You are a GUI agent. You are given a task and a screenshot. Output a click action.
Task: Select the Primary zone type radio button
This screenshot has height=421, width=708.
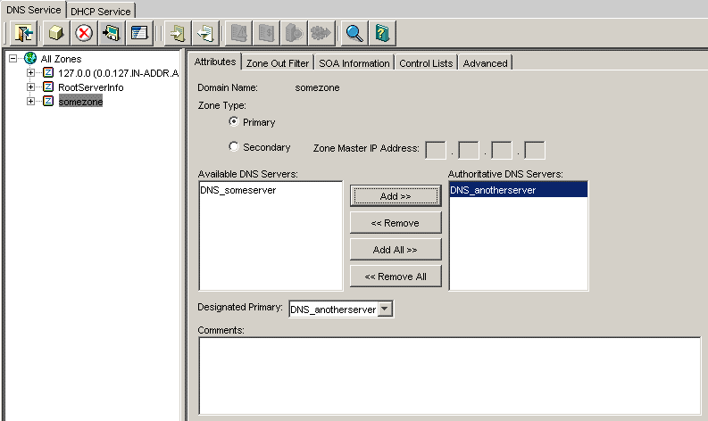coord(233,121)
